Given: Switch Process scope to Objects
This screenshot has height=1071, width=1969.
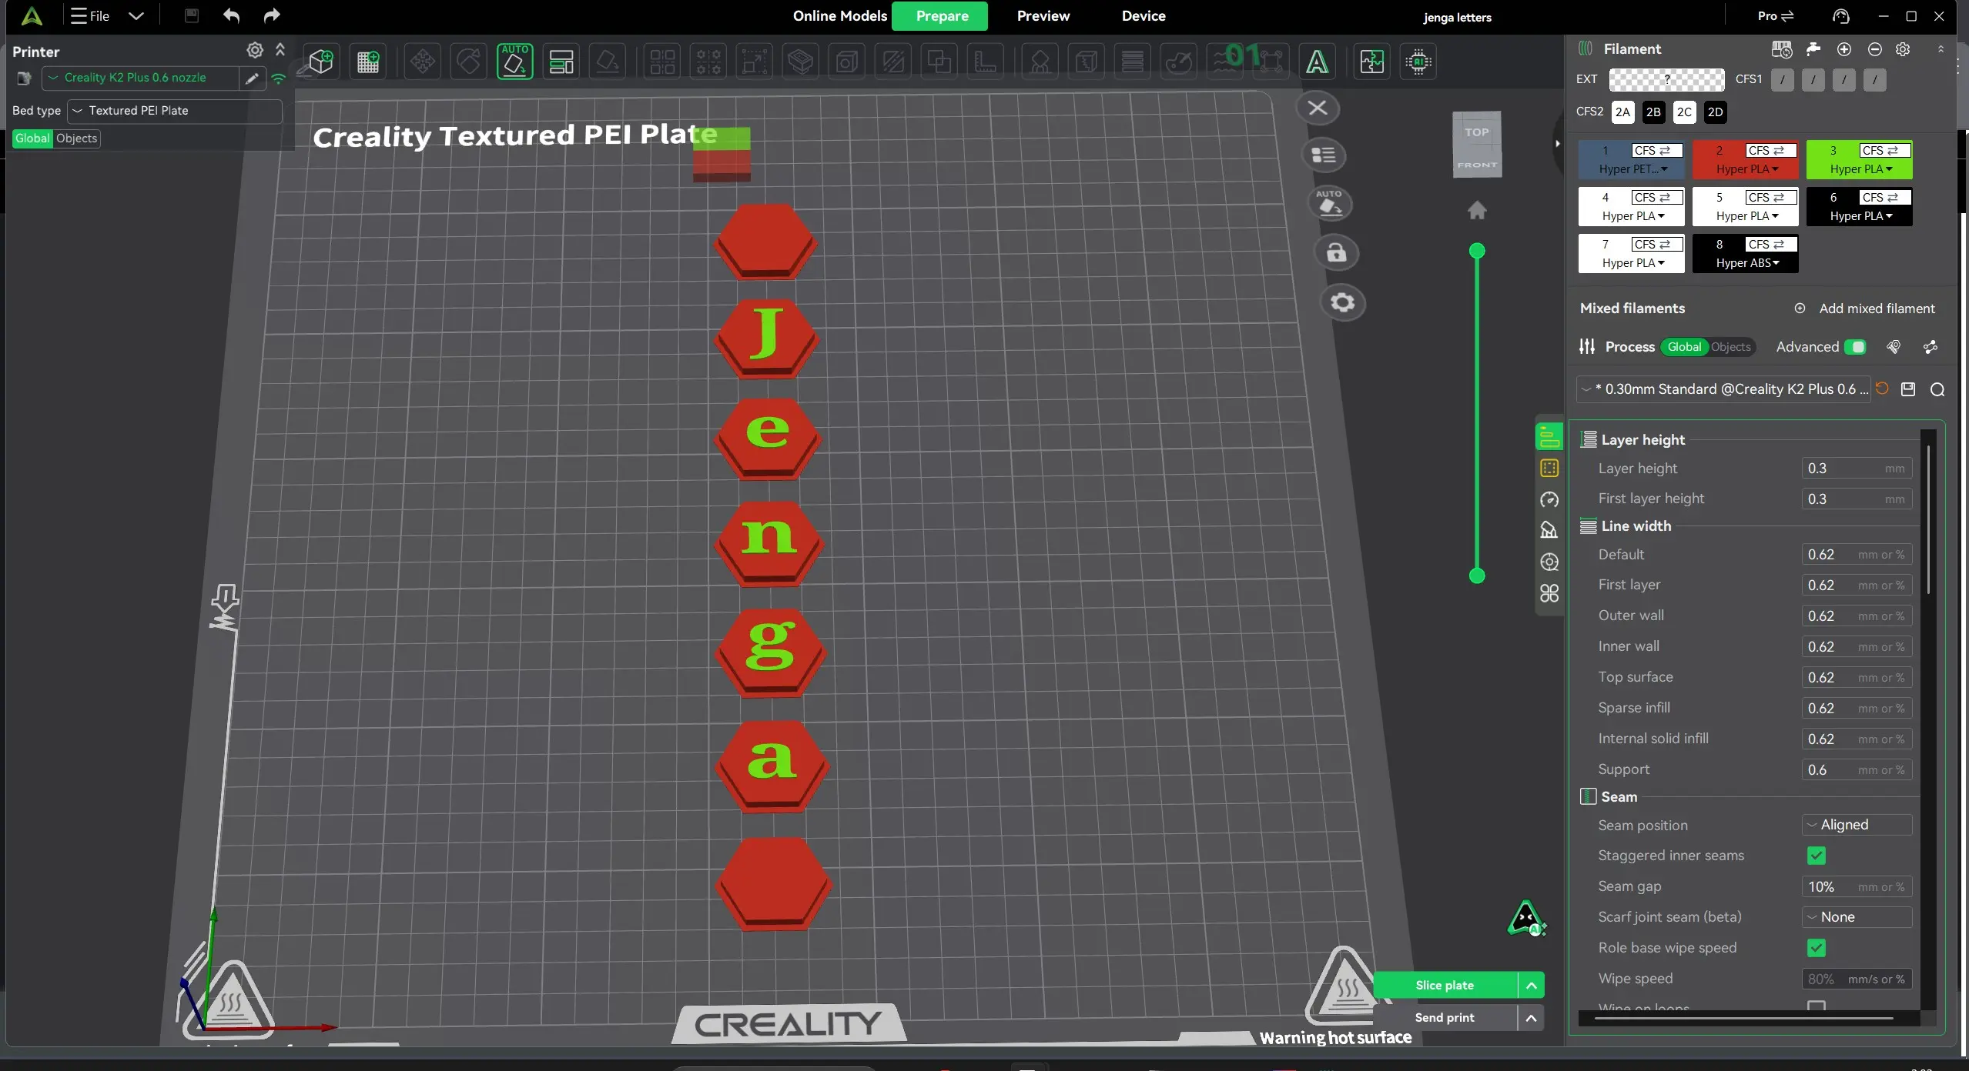Looking at the screenshot, I should pos(1731,347).
